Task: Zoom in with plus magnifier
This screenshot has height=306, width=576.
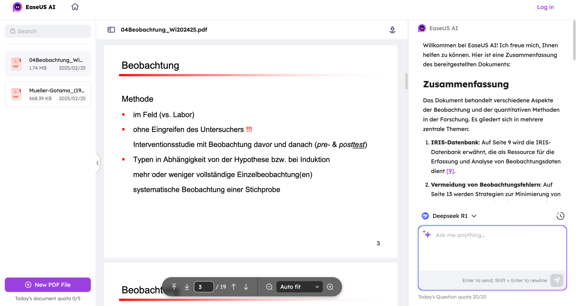Action: pos(330,287)
